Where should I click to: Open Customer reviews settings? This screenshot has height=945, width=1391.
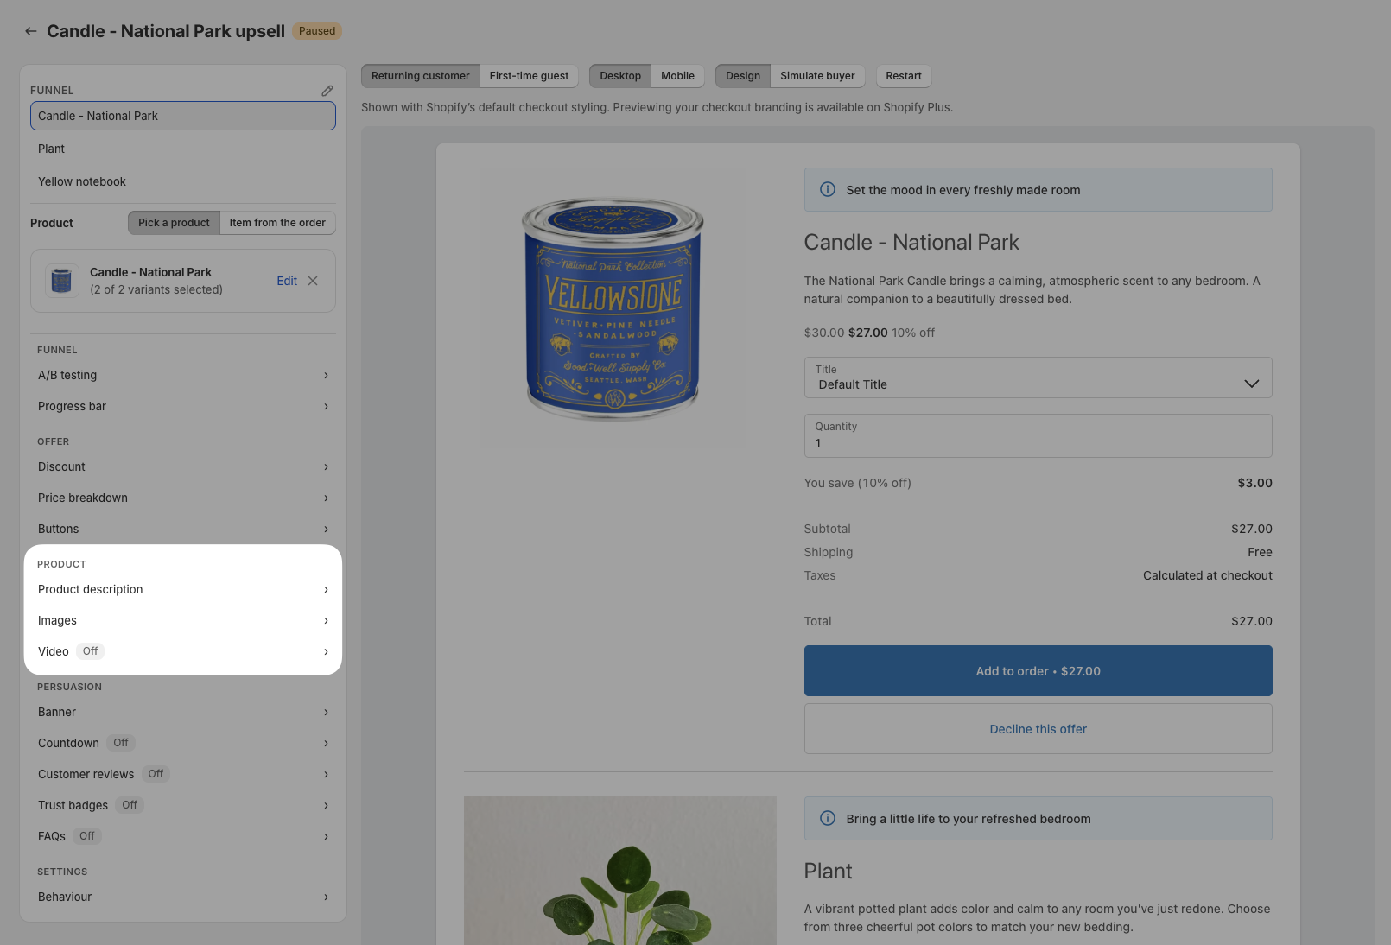pos(183,774)
